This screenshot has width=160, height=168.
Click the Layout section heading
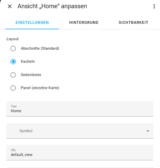13,39
